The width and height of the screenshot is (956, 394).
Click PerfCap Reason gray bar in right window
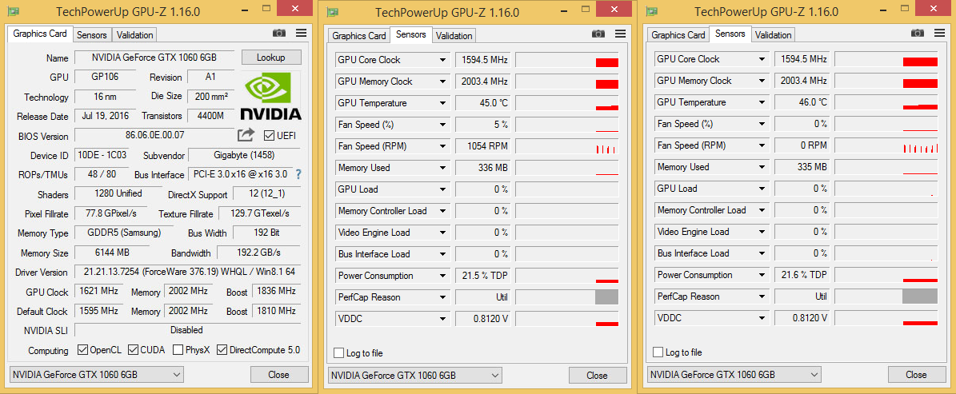click(919, 296)
